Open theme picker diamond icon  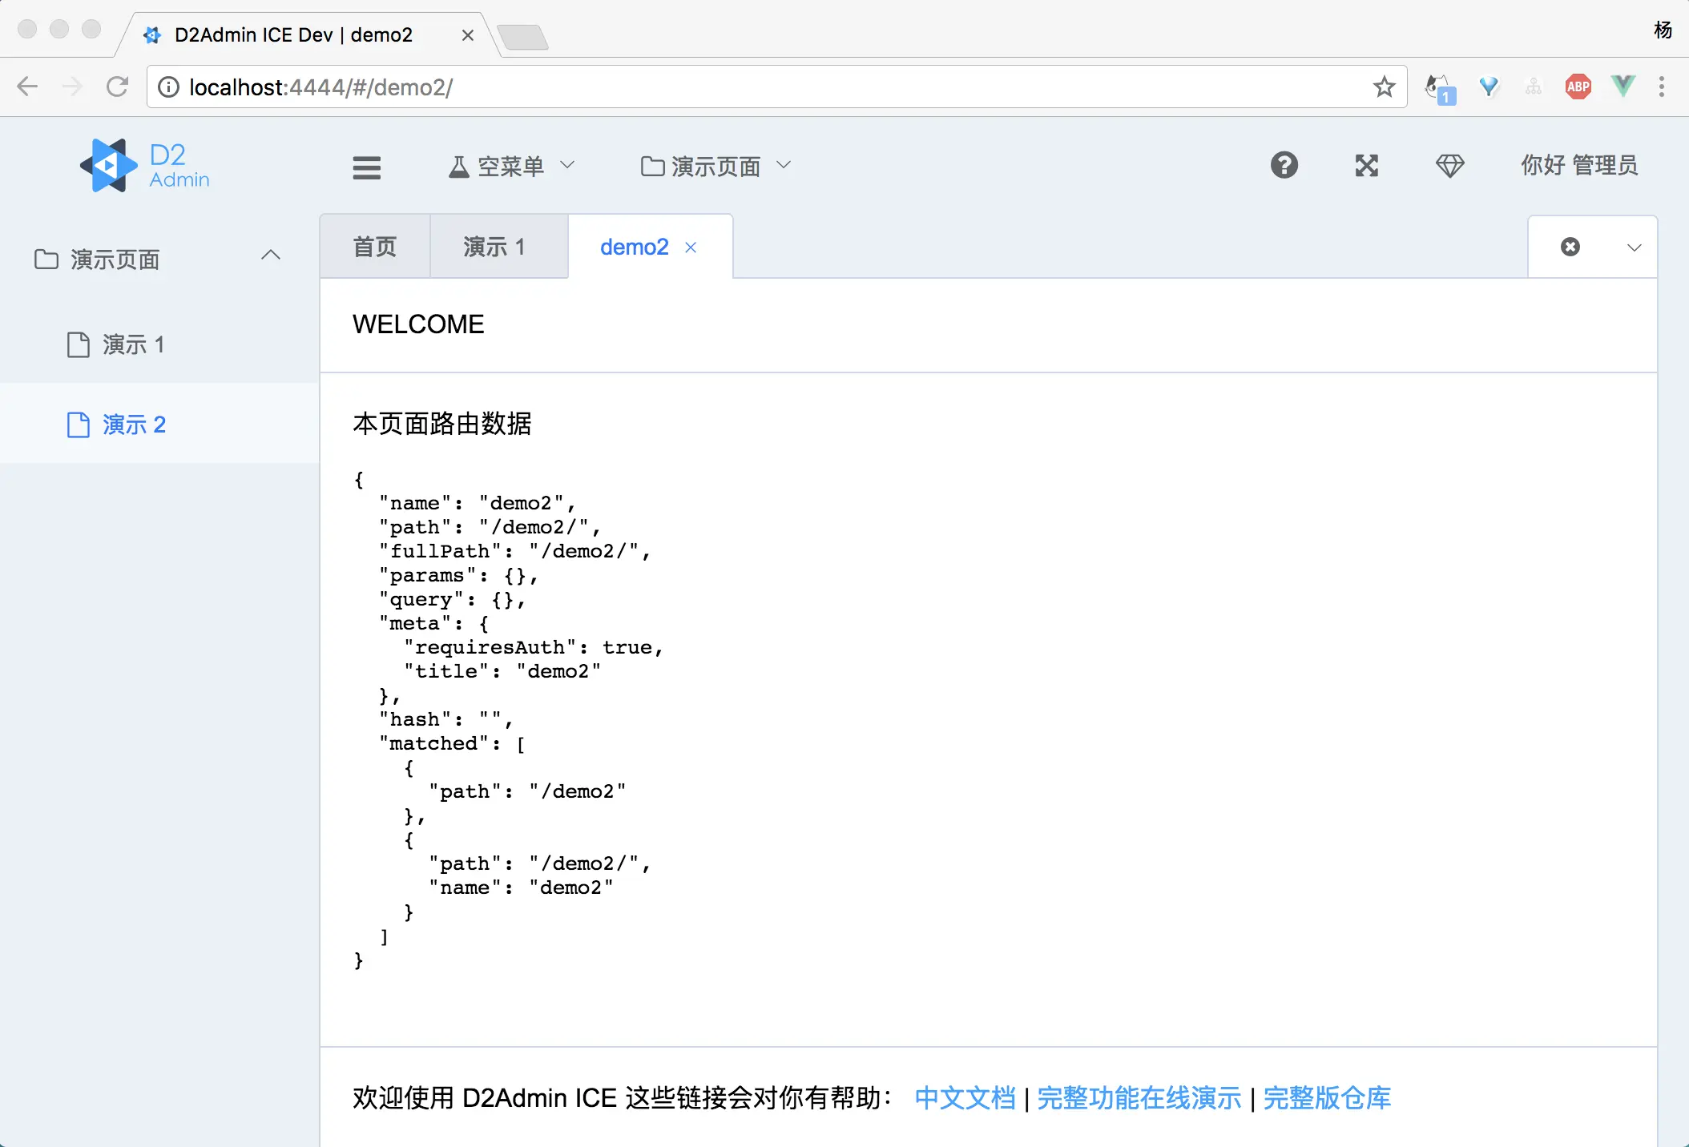pyautogui.click(x=1449, y=166)
